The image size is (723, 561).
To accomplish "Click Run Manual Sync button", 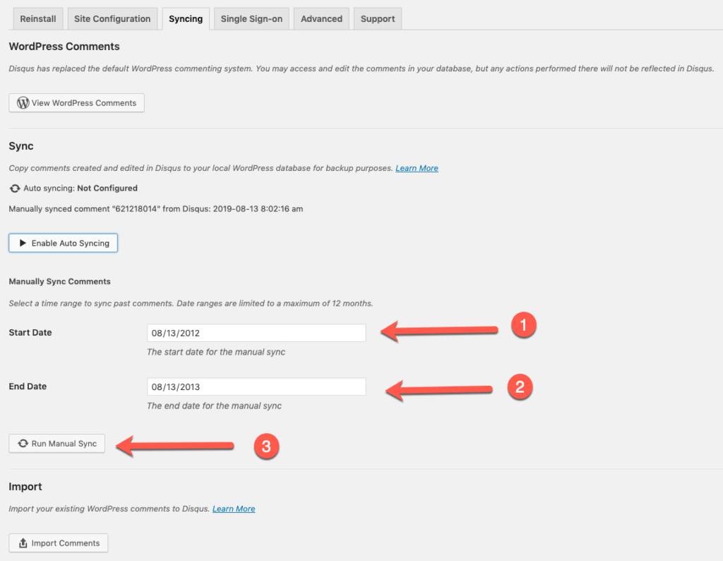I will (56, 443).
